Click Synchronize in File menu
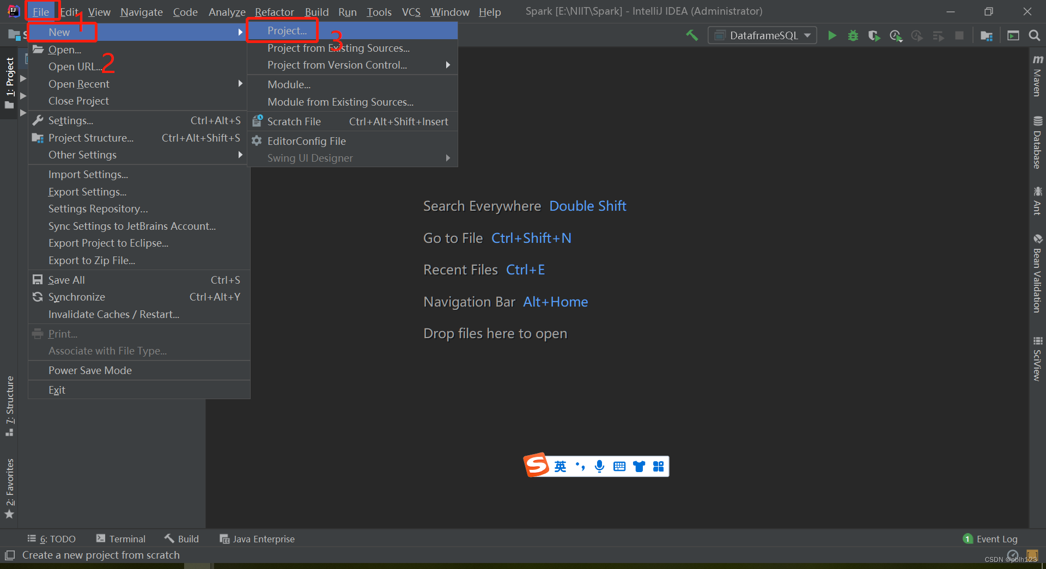Viewport: 1046px width, 569px height. [x=139, y=297]
